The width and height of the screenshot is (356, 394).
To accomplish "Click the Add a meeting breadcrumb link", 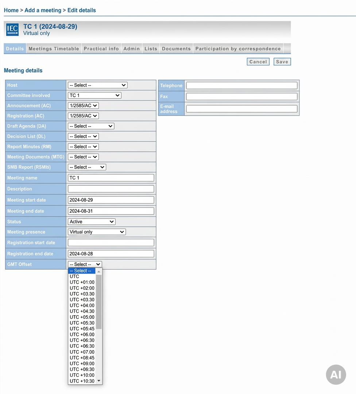I will [43, 10].
